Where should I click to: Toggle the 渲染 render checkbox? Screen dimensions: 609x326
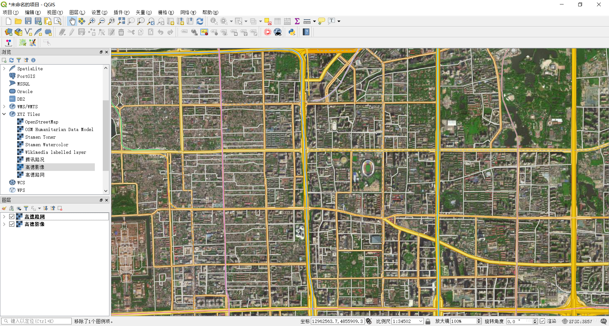click(x=542, y=321)
